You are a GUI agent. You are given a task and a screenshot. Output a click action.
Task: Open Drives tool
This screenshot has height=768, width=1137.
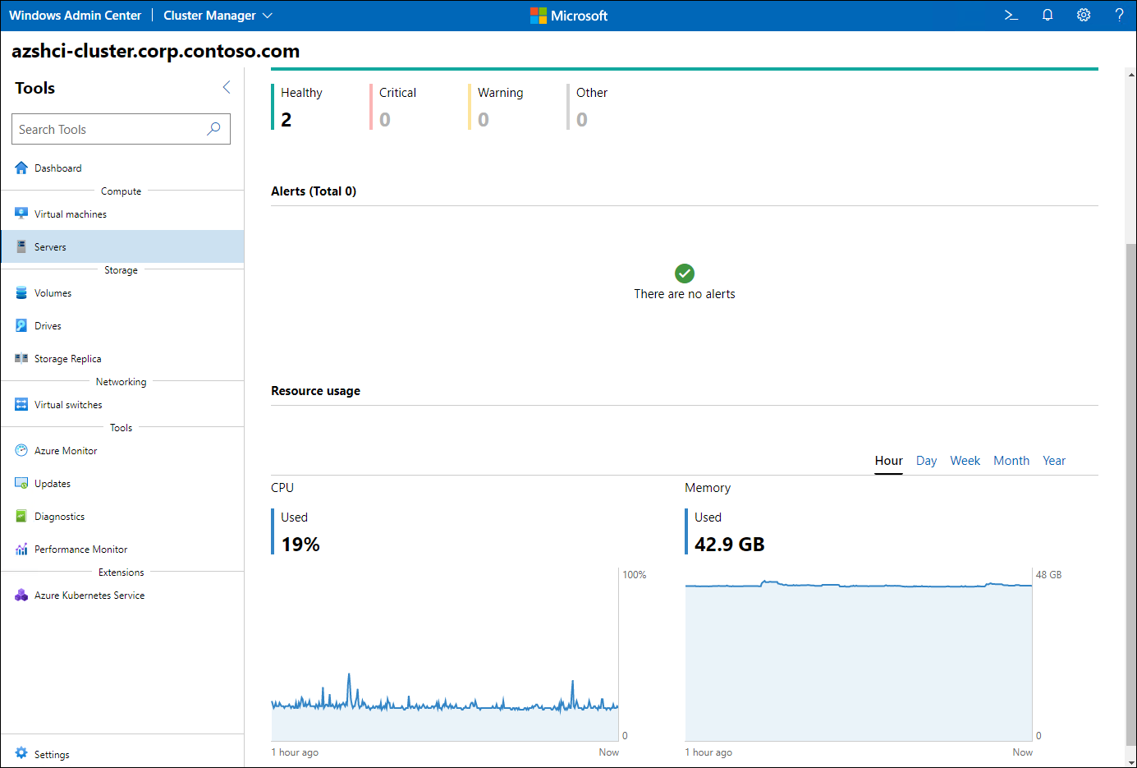point(122,325)
